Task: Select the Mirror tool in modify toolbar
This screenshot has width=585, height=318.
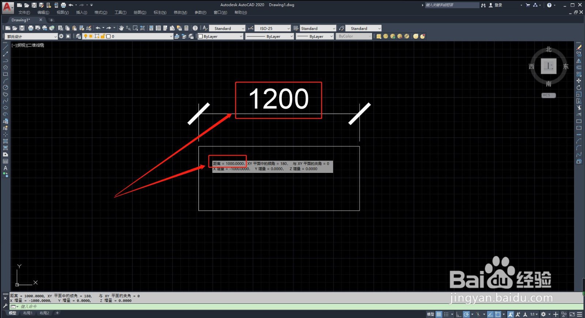Action: [579, 61]
